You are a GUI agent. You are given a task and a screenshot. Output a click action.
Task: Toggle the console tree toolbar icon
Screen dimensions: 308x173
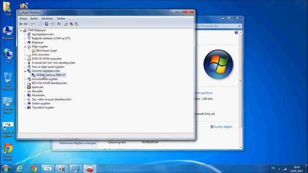coord(33,24)
